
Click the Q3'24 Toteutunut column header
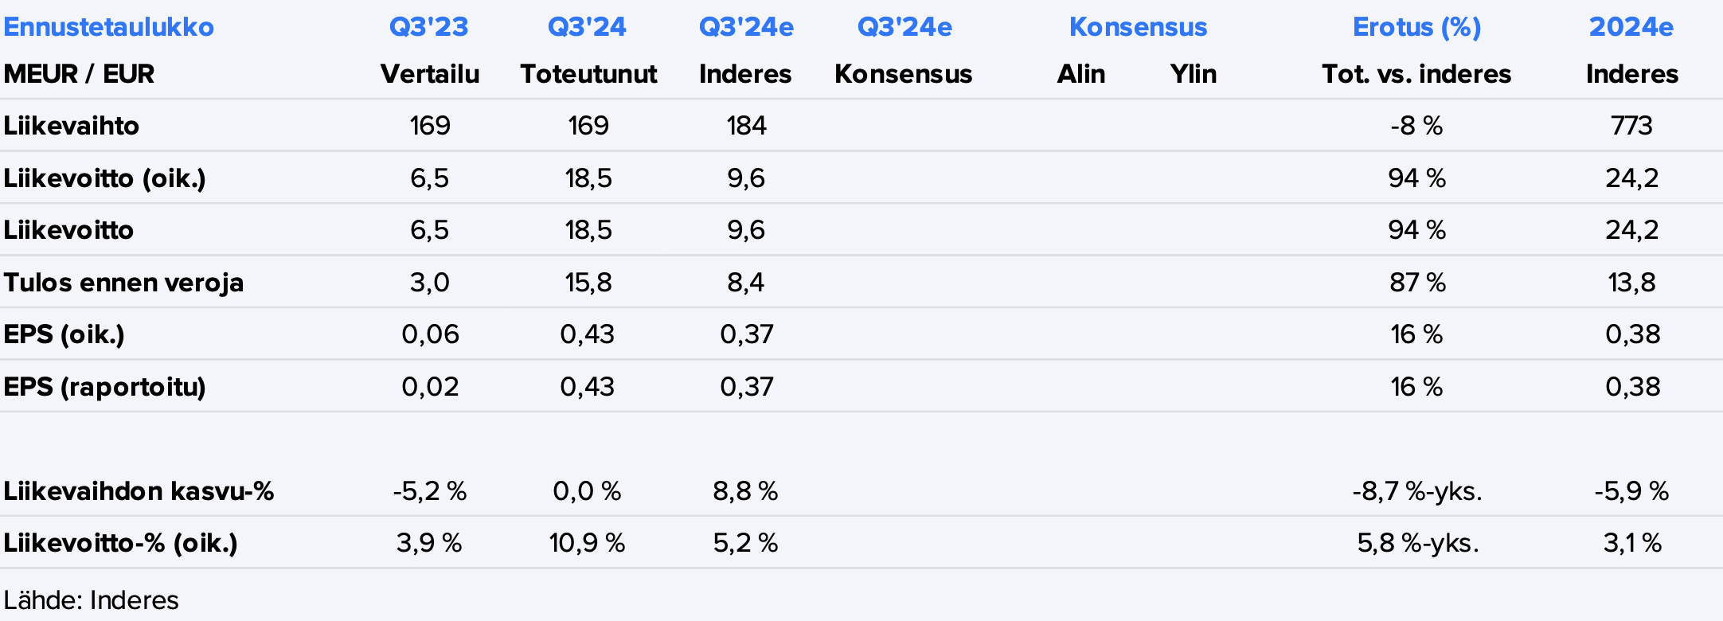click(x=587, y=27)
